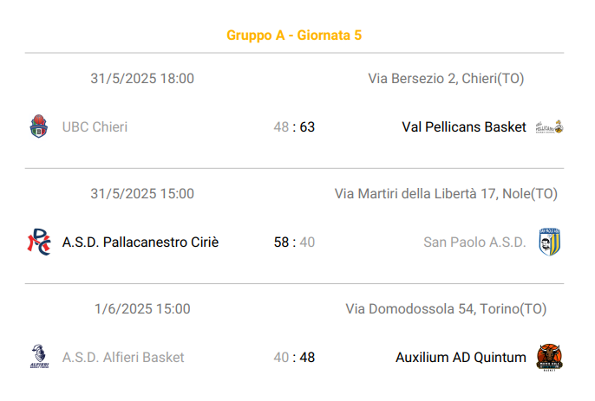595x401 pixels.
Task: Open Via Bersezio 2, Chieri venue address
Action: pyautogui.click(x=446, y=79)
